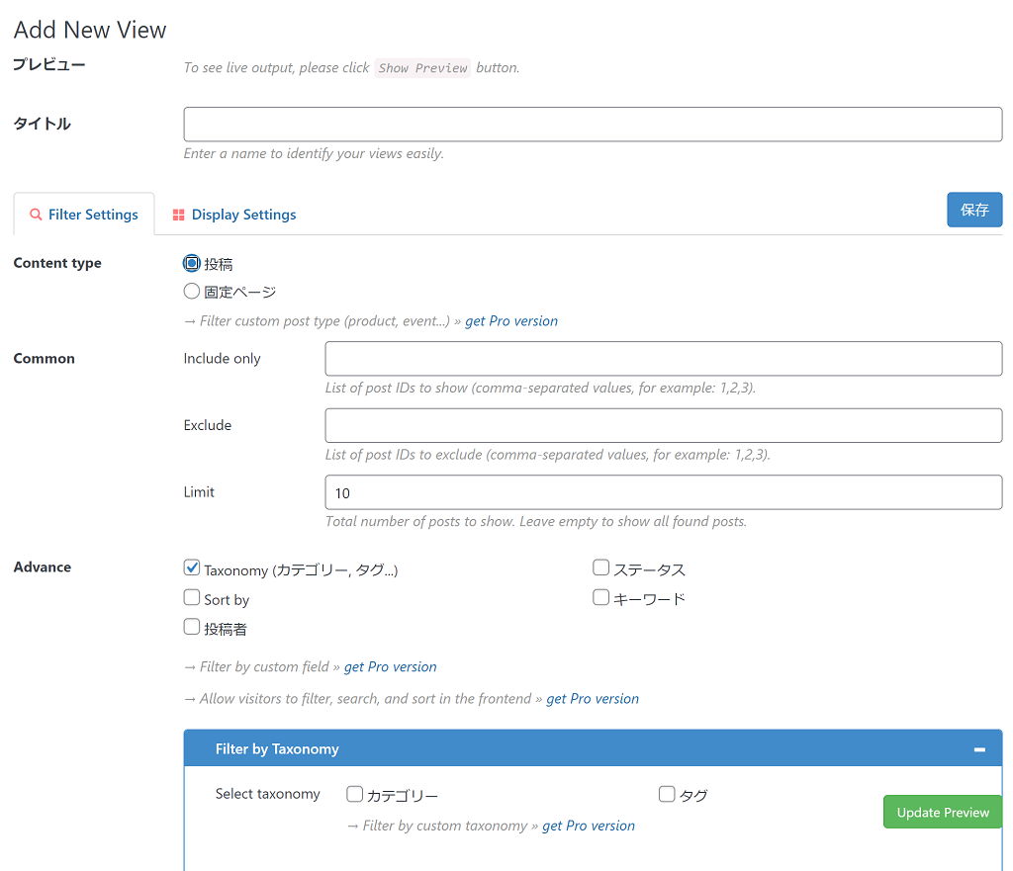Tick the 投稿者 checkbox

(192, 627)
